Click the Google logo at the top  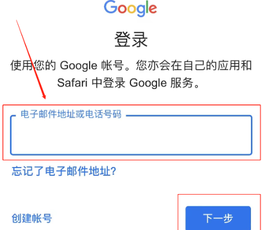click(130, 8)
